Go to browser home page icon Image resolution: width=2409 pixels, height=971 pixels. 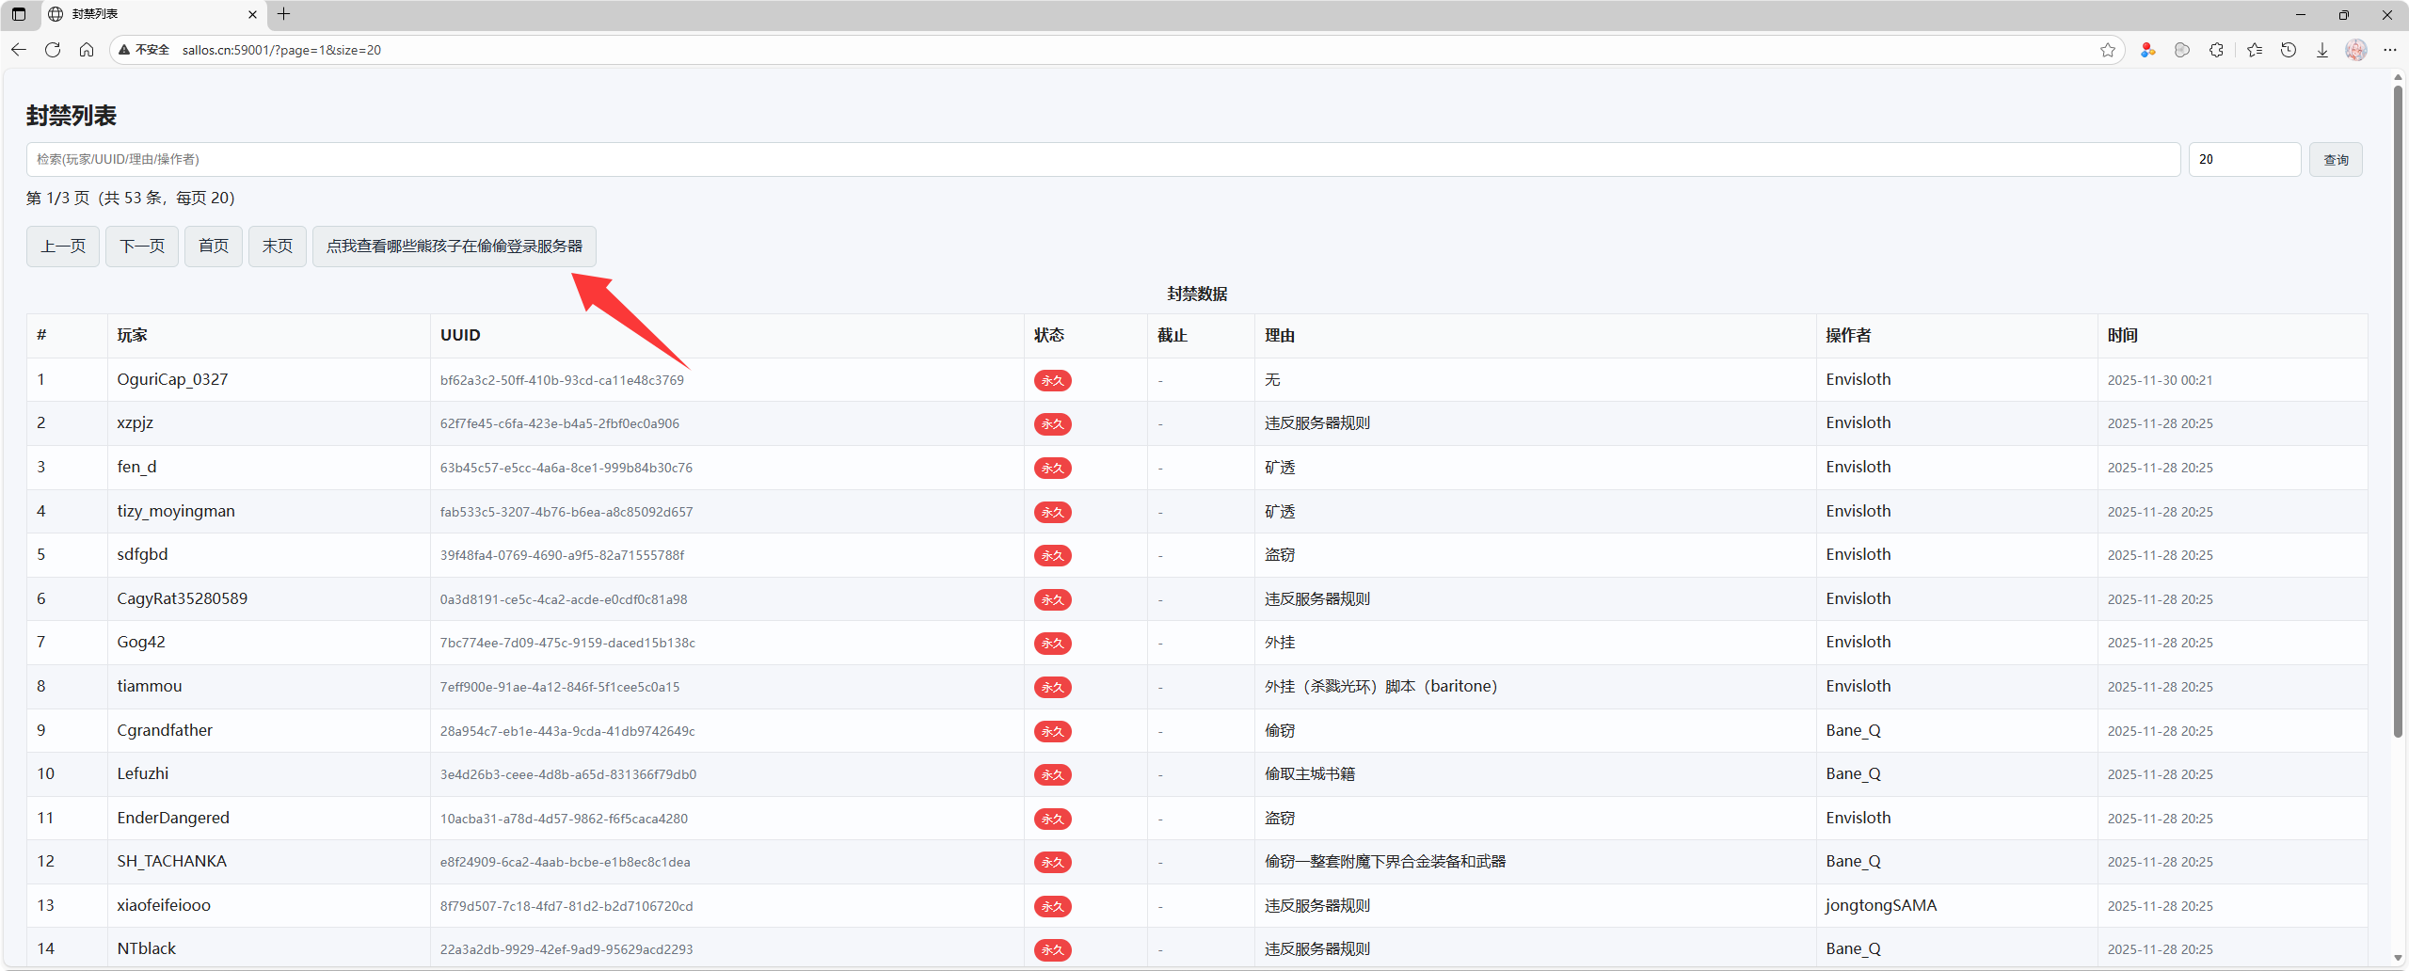tap(87, 50)
